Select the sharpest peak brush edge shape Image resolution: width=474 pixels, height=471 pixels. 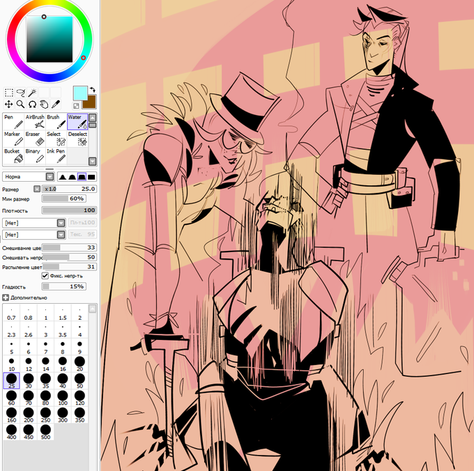(63, 177)
